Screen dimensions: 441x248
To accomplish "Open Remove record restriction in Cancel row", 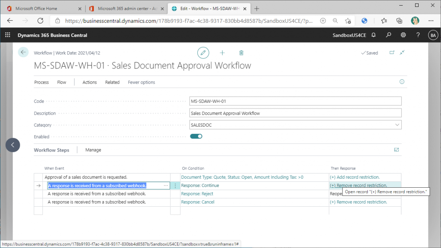I will [358, 202].
